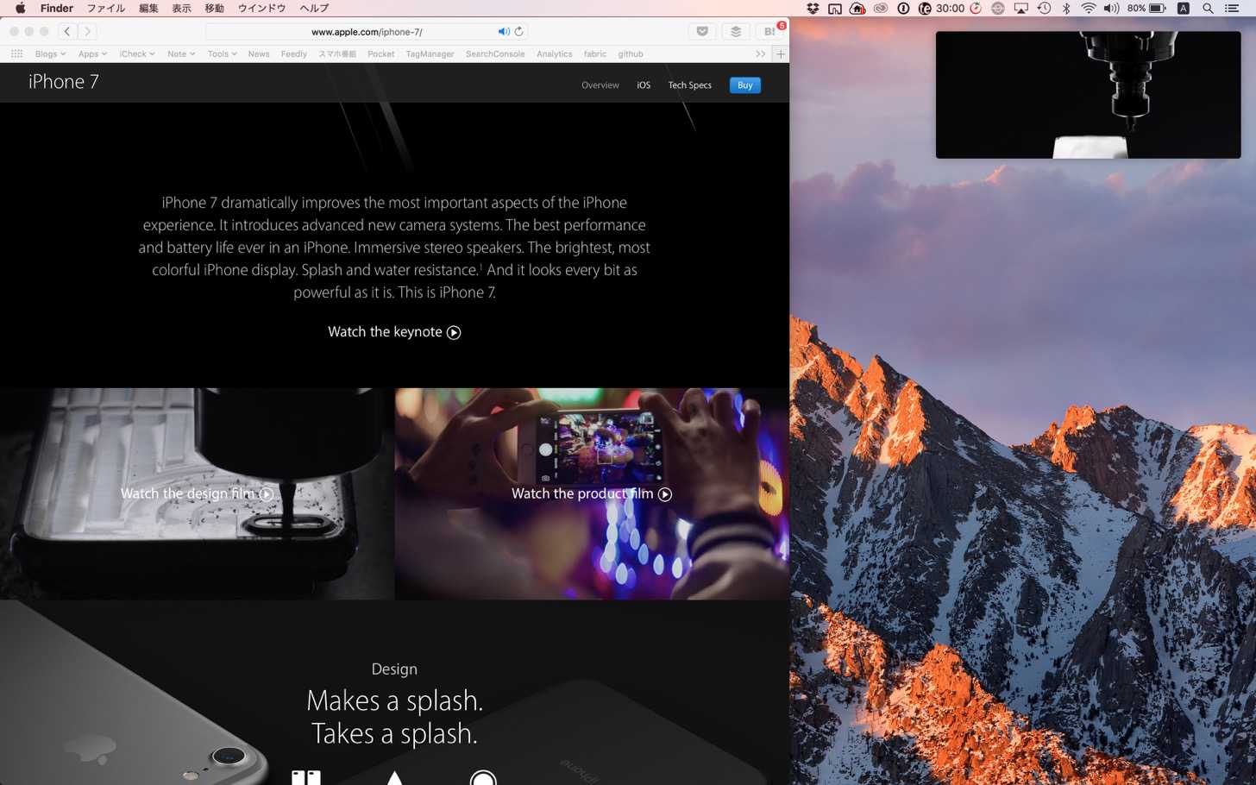The width and height of the screenshot is (1256, 785).
Task: Show the Favorites grid icon
Action: (16, 53)
